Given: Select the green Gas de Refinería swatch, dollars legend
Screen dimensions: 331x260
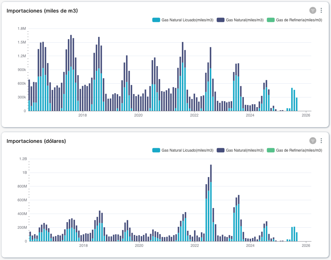Looking at the screenshot, I should 271,150.
